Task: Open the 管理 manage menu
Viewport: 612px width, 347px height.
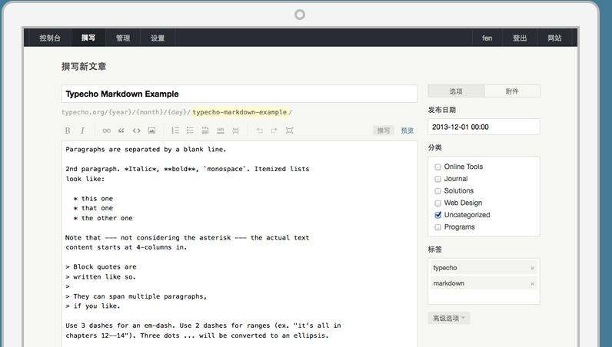Action: coord(123,38)
